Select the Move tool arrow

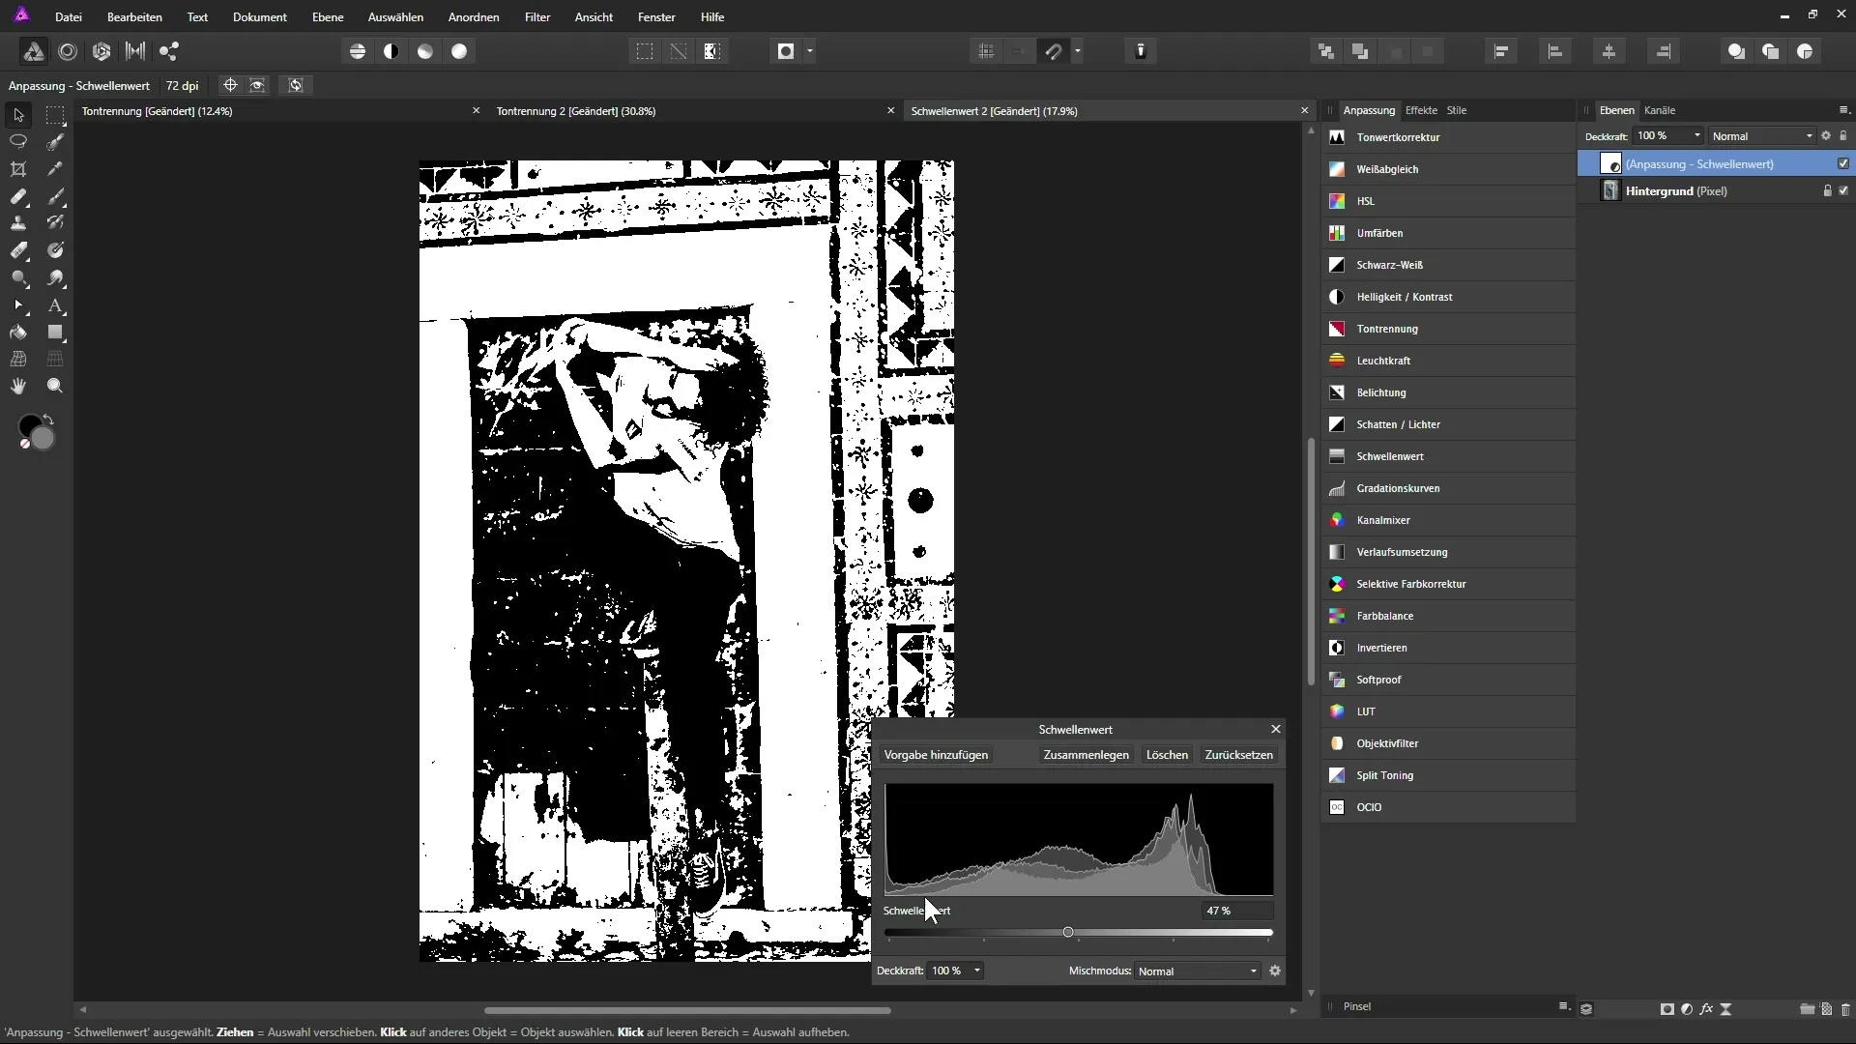click(x=18, y=115)
